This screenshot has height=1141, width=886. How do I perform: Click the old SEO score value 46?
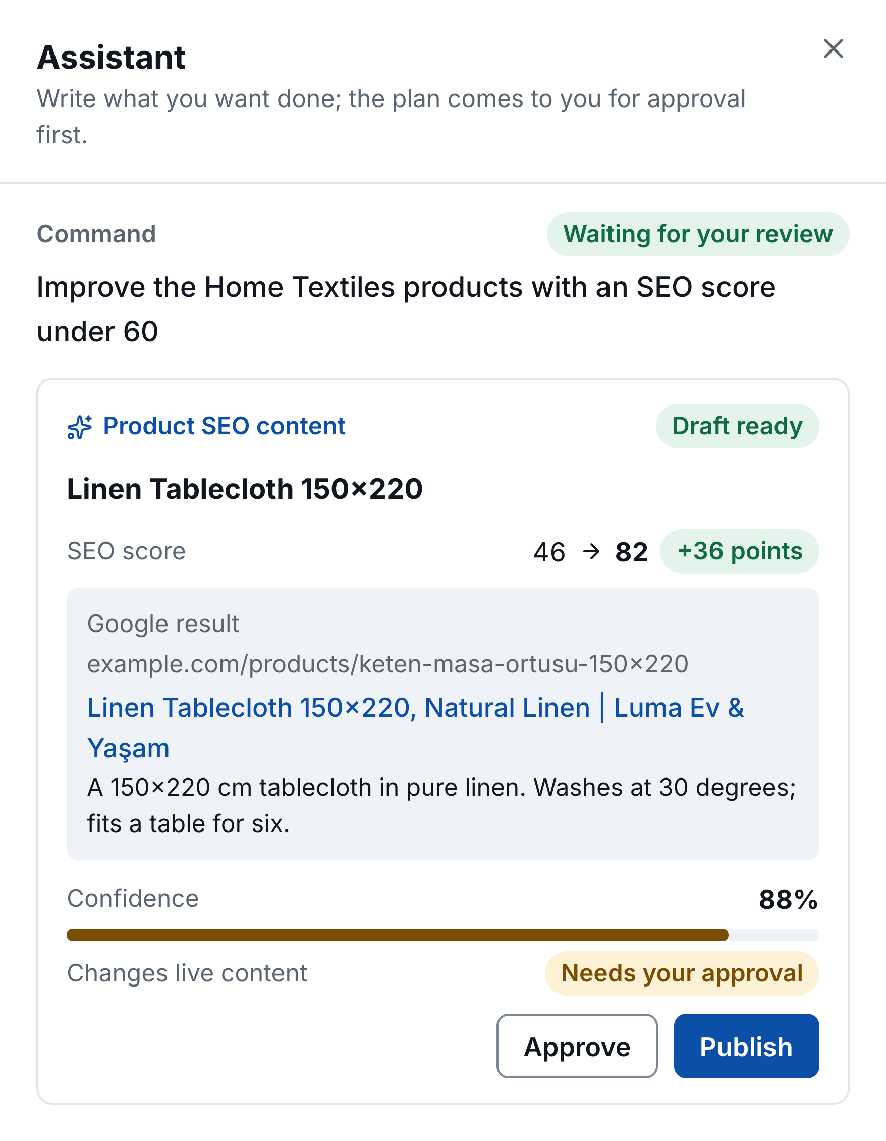[549, 552]
